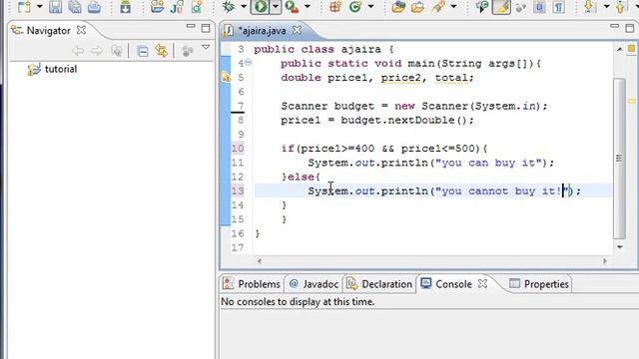Image resolution: width=639 pixels, height=359 pixels.
Task: Click the line 10 if condition code
Action: point(384,149)
